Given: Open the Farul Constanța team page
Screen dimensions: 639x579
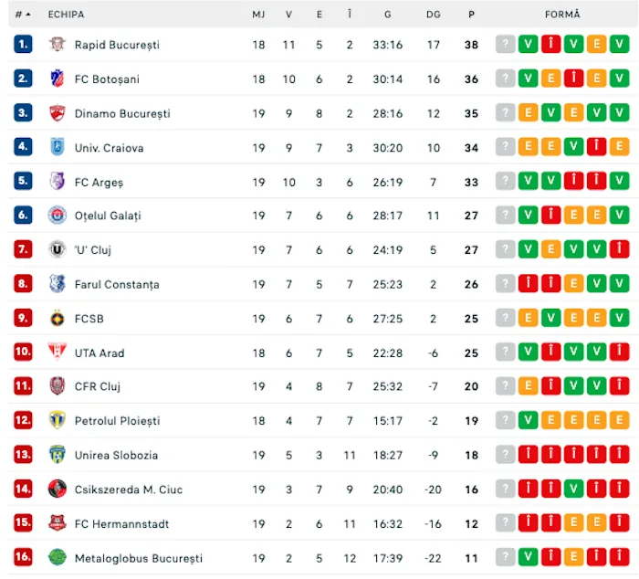Looking at the screenshot, I should (x=117, y=284).
